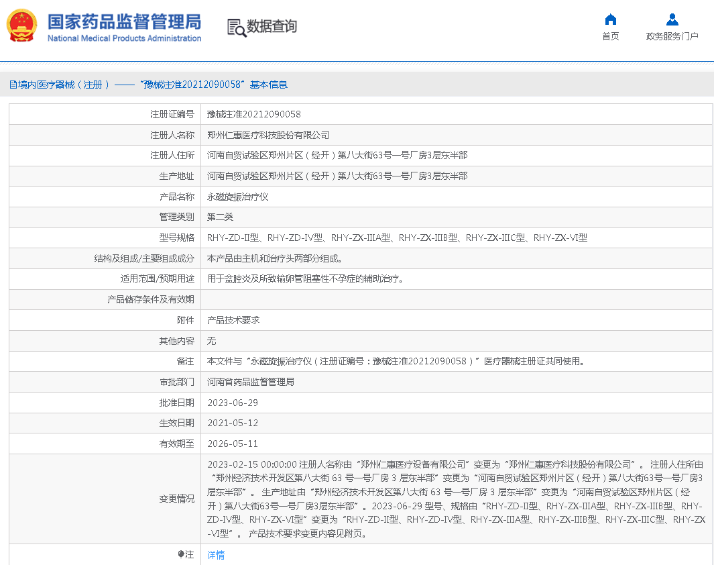Click the National Medical Products Administration text
Viewport: 714px width, 565px height.
(x=124, y=38)
